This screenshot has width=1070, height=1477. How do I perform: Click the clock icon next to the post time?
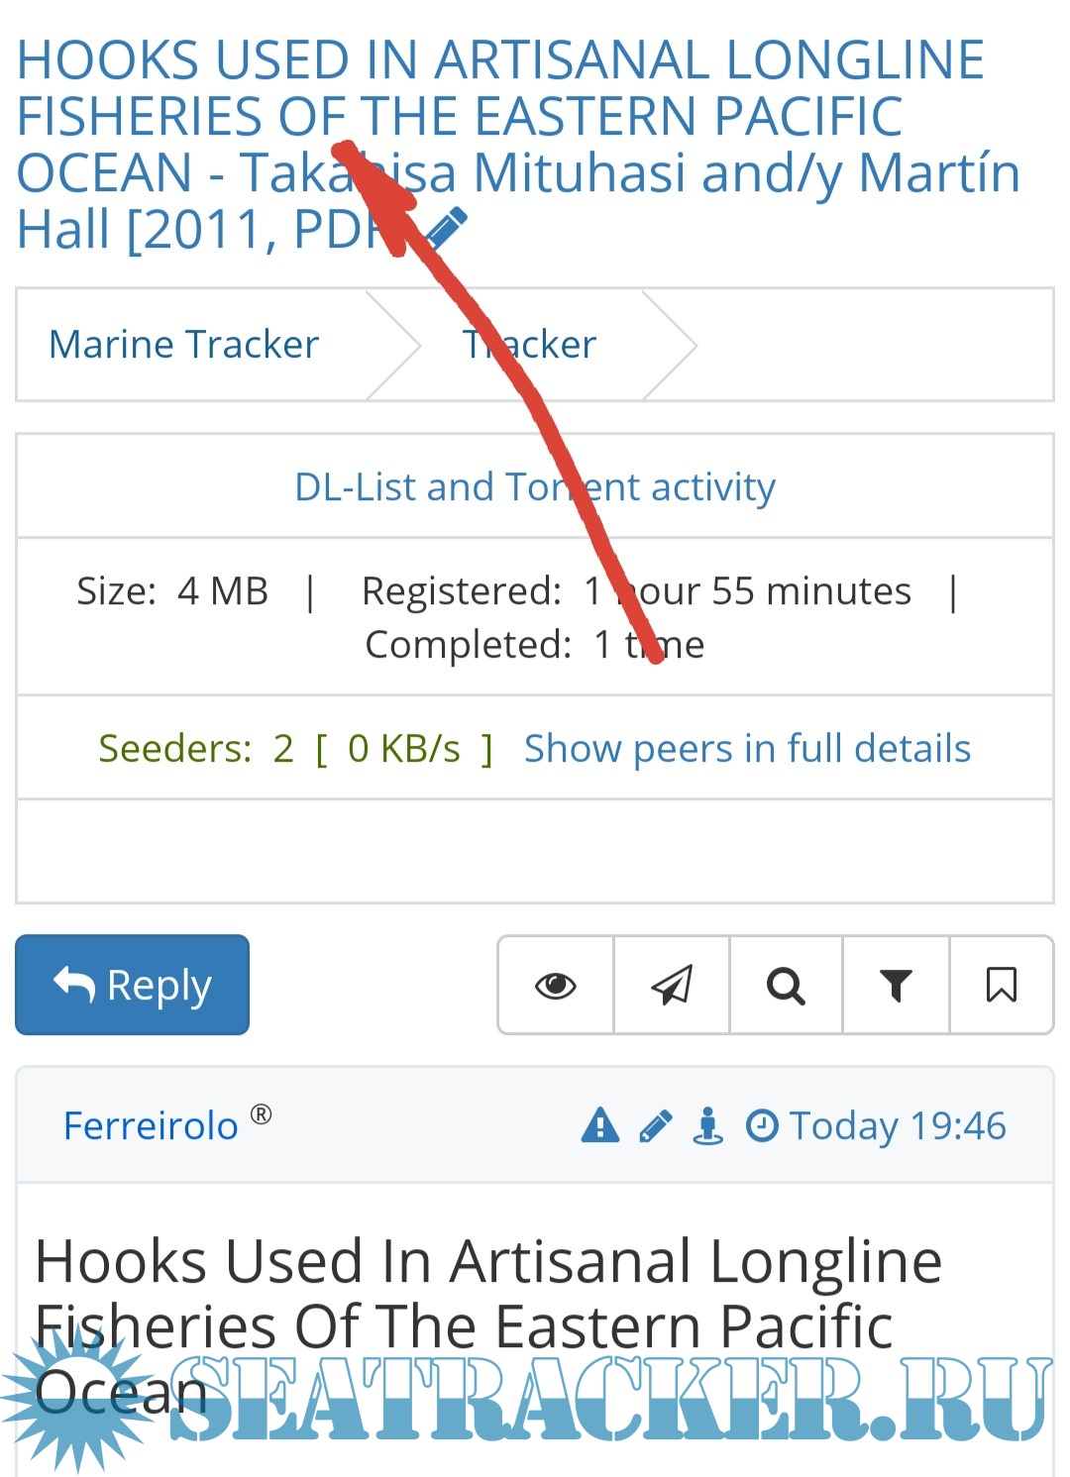(x=761, y=1126)
